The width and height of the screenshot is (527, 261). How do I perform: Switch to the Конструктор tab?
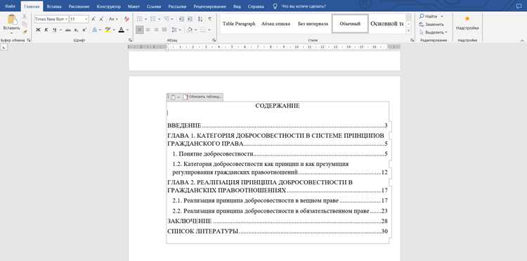click(108, 6)
